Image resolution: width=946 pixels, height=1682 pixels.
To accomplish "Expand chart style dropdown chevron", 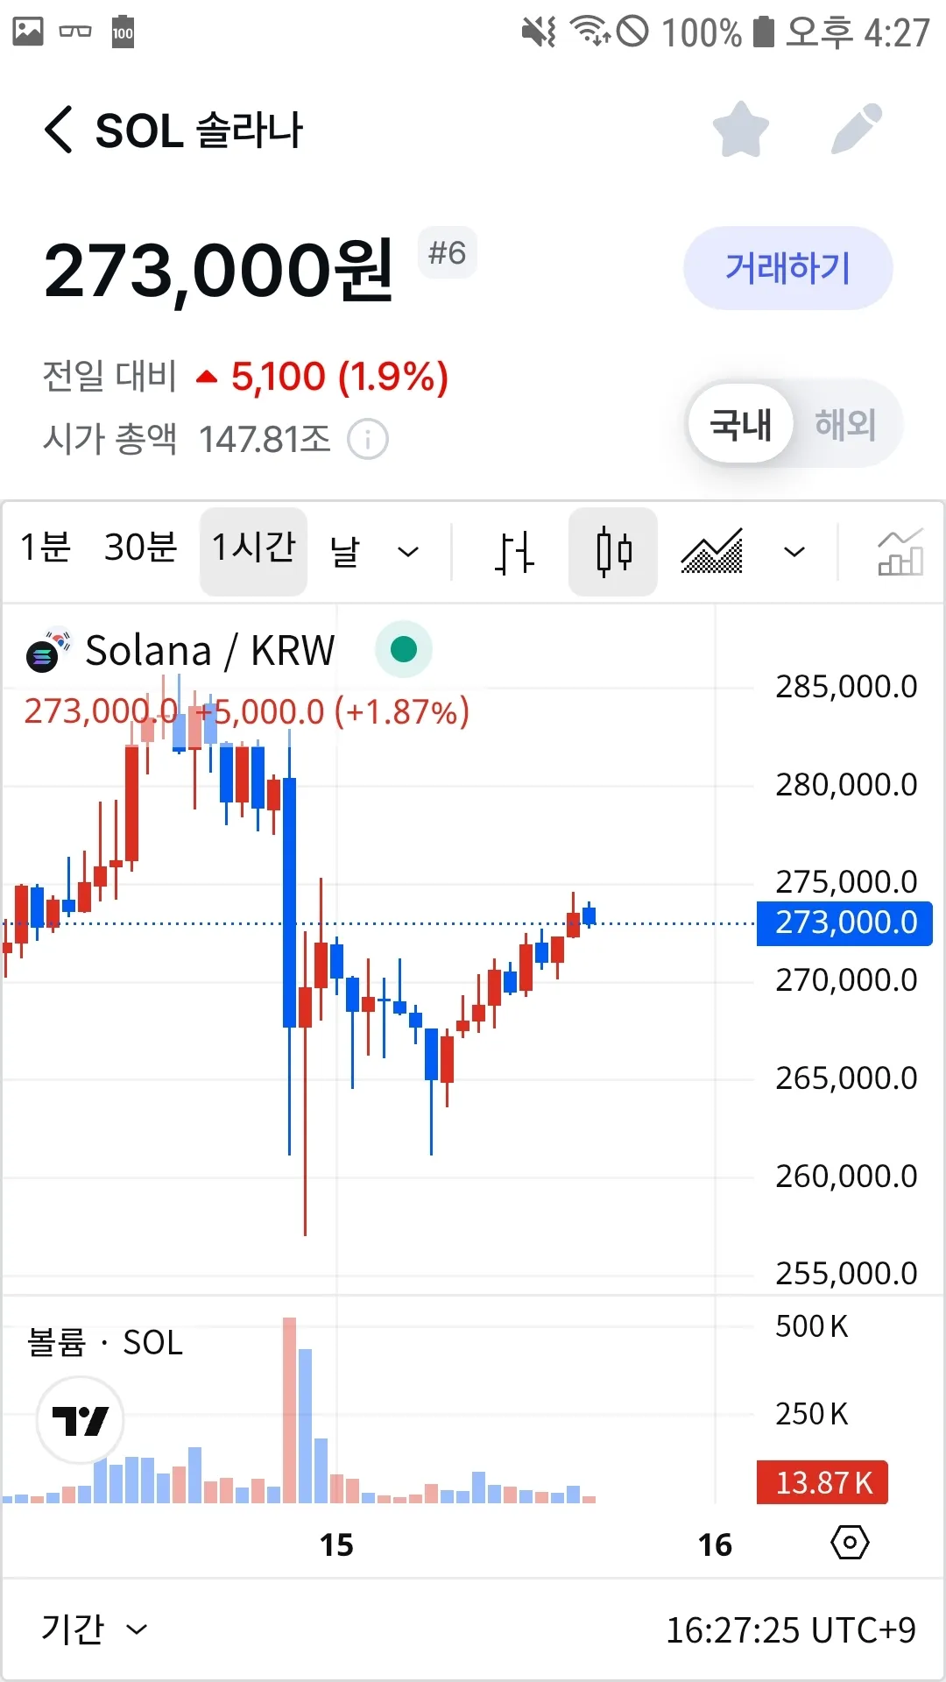I will pyautogui.click(x=794, y=552).
